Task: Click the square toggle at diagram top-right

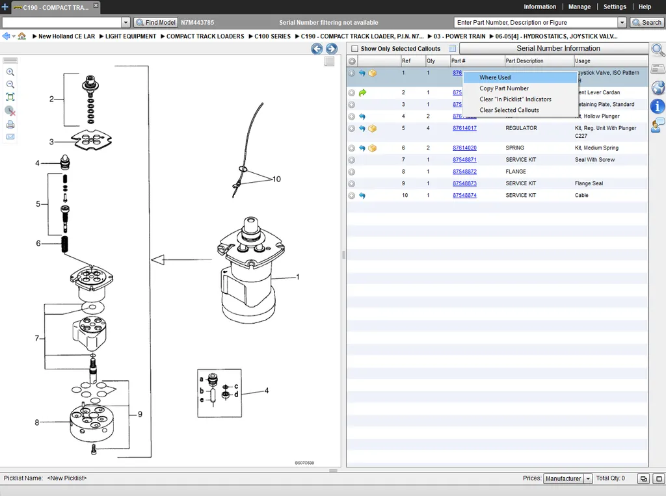Action: pos(329,62)
